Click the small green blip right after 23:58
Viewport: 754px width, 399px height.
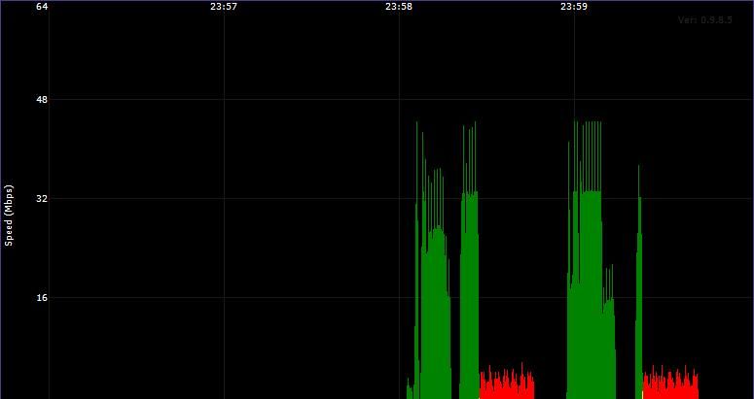410,389
